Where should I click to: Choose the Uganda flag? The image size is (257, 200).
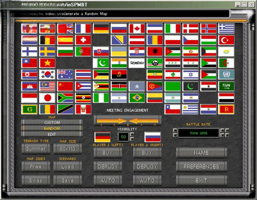tap(83, 98)
